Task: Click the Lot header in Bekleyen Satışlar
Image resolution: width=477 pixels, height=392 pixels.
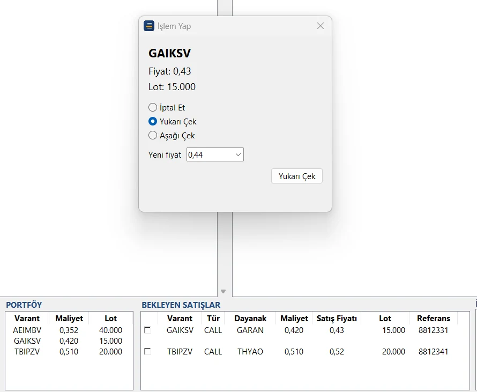Action: coord(385,319)
